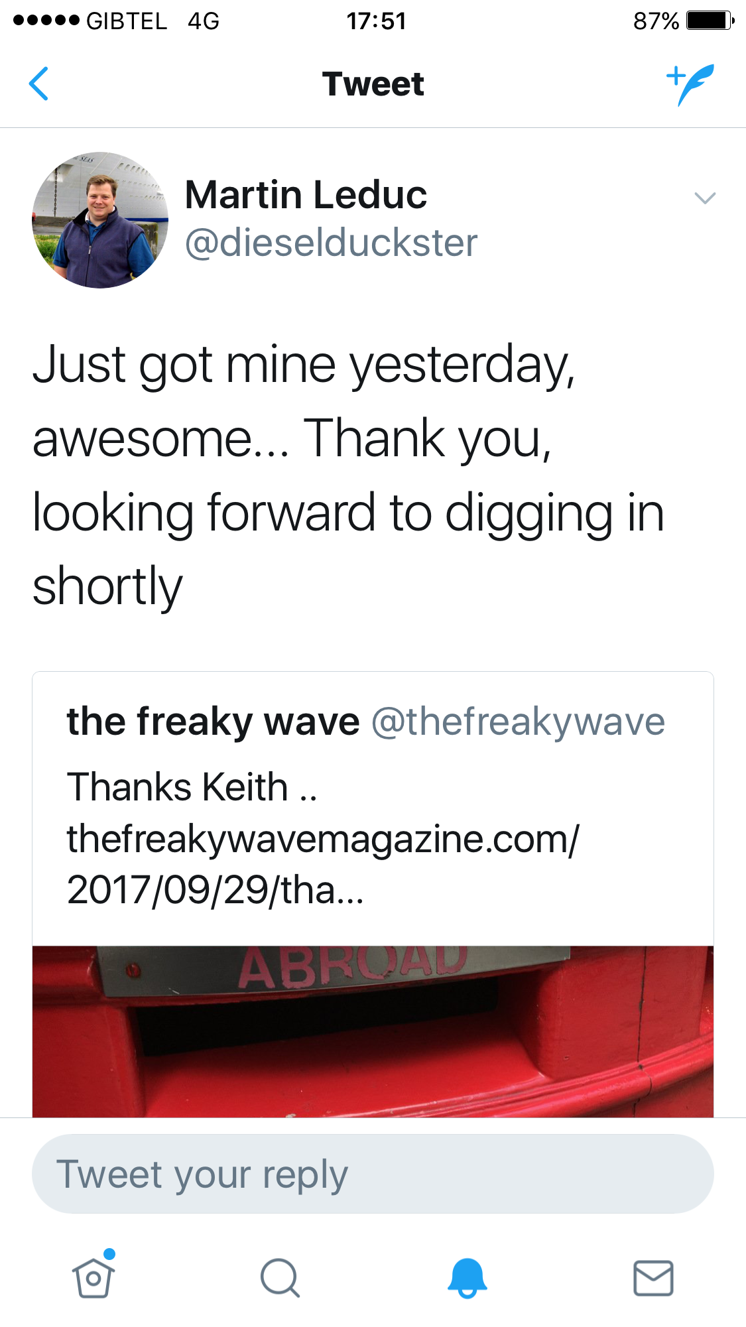Tap the Tweet title header
The image size is (746, 1327).
pos(373,84)
